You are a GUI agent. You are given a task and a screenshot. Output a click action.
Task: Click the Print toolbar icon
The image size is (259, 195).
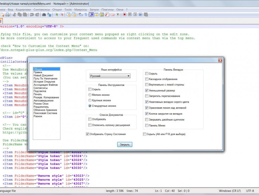[7, 15]
